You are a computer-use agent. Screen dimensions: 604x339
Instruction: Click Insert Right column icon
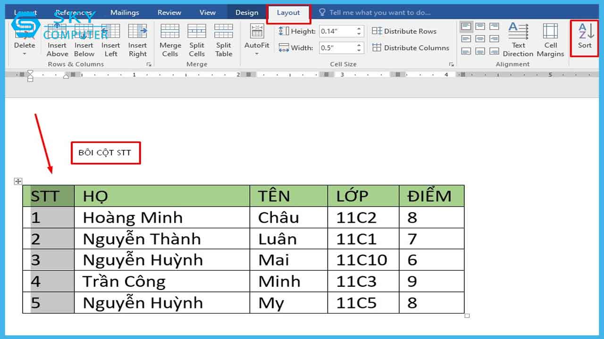137,32
